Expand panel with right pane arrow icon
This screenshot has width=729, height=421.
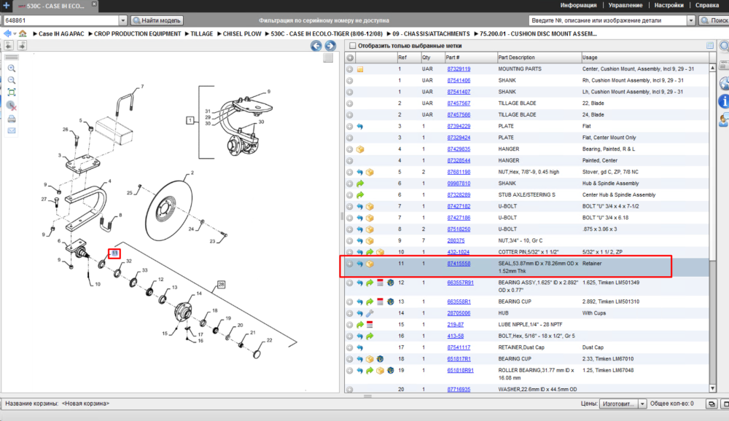coord(22,45)
